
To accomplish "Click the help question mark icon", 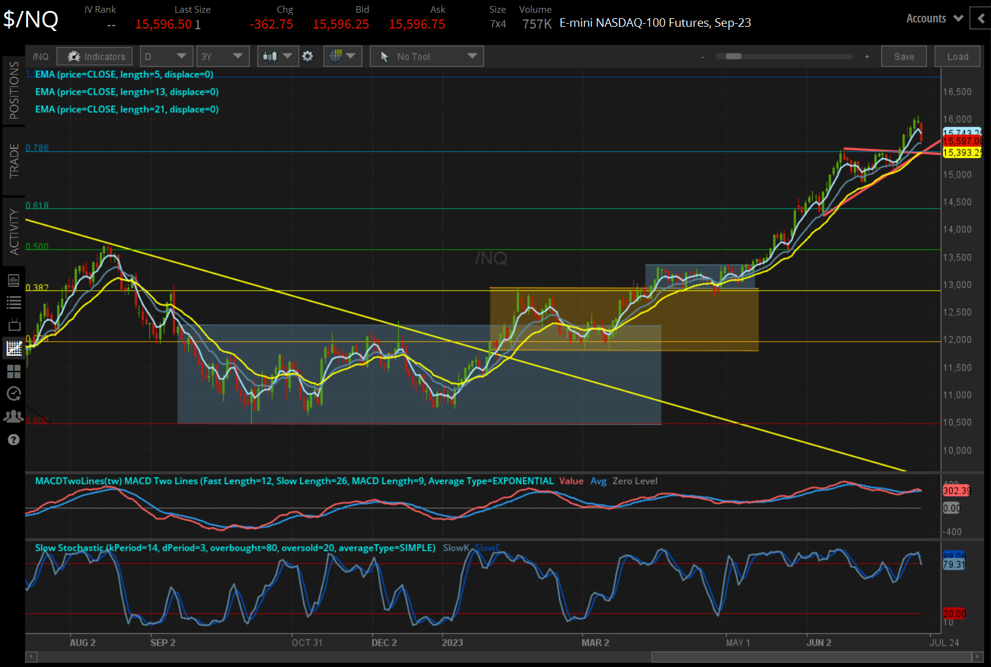I will coord(13,439).
